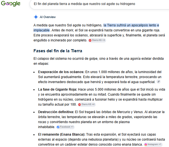Click the Instagram logo icon in source chip

tap(146, 144)
